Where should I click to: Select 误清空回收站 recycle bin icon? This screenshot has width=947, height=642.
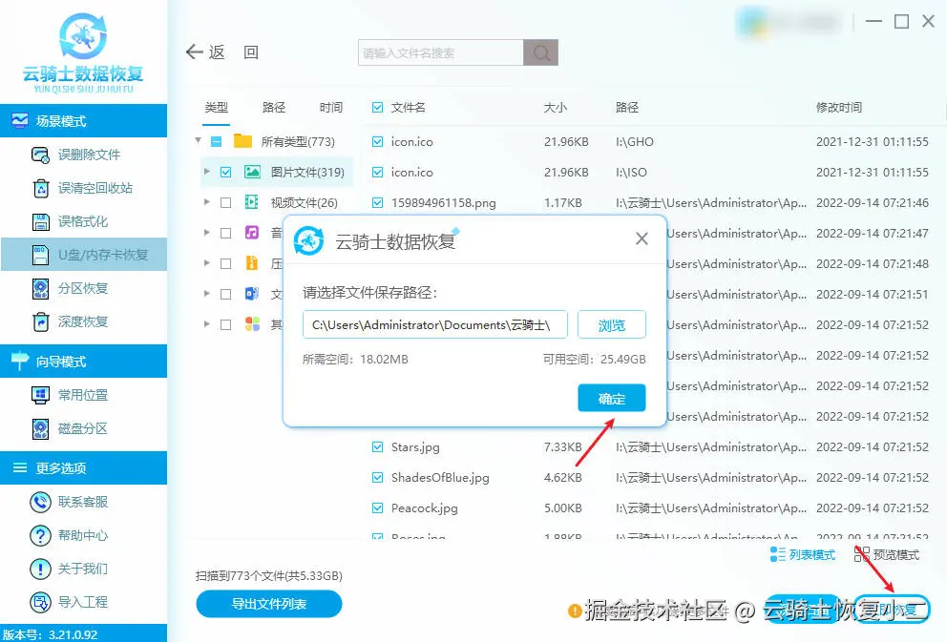40,188
